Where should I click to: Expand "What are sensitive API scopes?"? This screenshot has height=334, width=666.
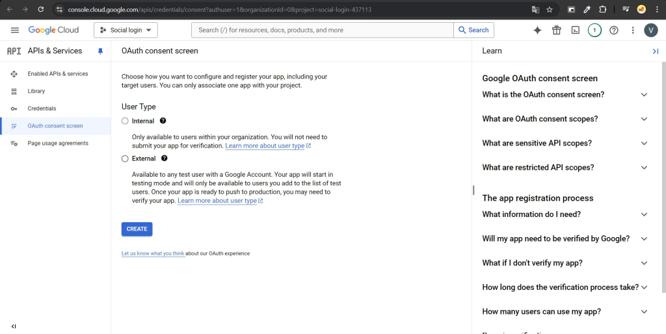point(644,144)
